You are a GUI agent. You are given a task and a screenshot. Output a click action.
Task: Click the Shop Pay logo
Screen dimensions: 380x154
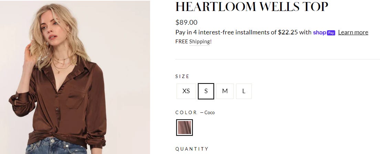tap(324, 32)
